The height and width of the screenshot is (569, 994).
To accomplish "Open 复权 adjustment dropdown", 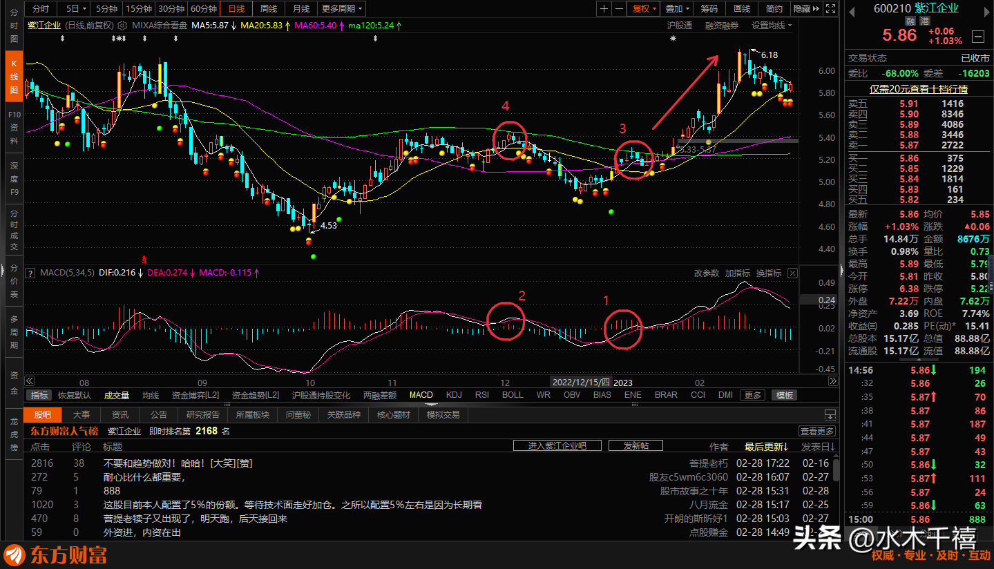I will pos(645,9).
